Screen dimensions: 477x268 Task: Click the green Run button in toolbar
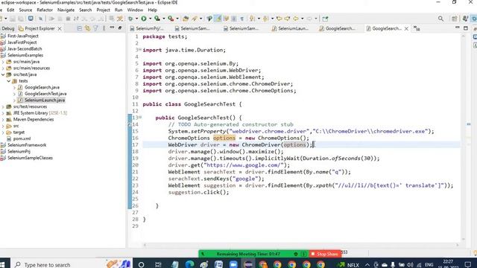click(144, 19)
